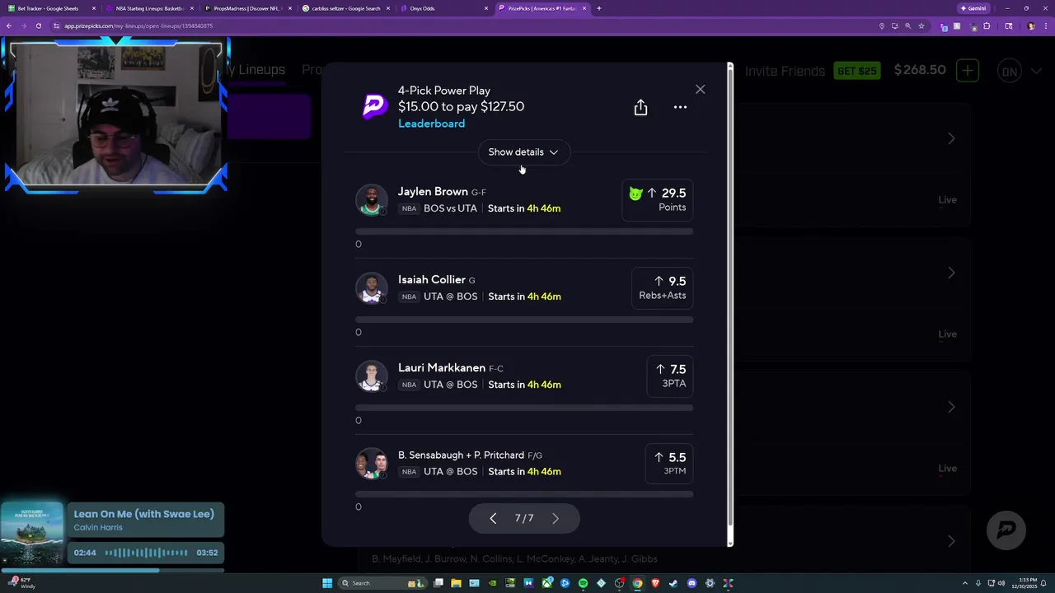The height and width of the screenshot is (593, 1055).
Task: Switch to Bet Tracker Google Sheets tab
Action: (51, 8)
